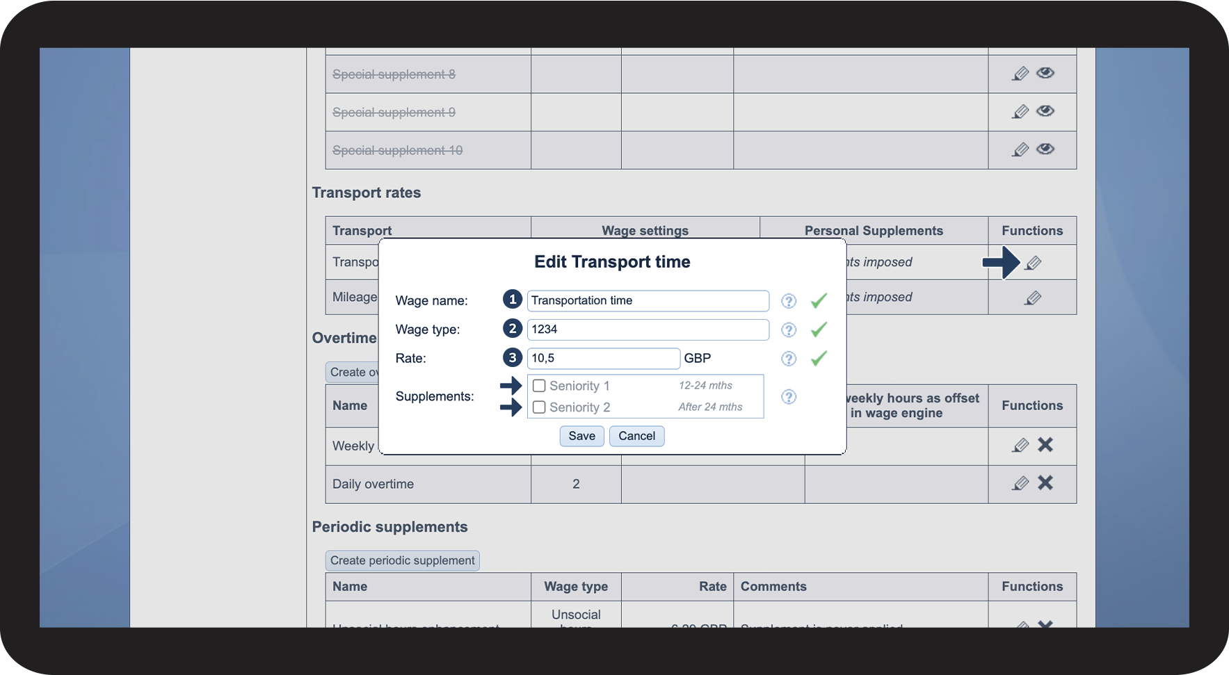Show help for the Rate field

pyautogui.click(x=789, y=359)
